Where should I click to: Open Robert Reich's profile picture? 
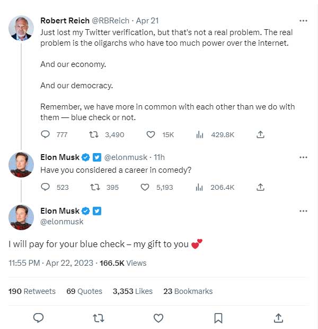21,28
